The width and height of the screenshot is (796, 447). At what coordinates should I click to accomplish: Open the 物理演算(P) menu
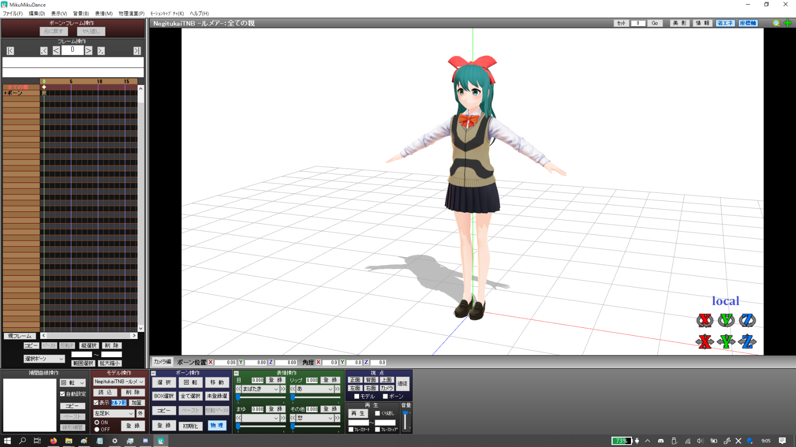(131, 14)
